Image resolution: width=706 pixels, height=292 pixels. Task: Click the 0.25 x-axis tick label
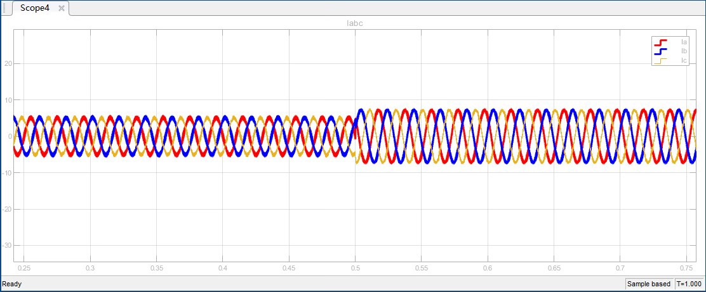[24, 268]
